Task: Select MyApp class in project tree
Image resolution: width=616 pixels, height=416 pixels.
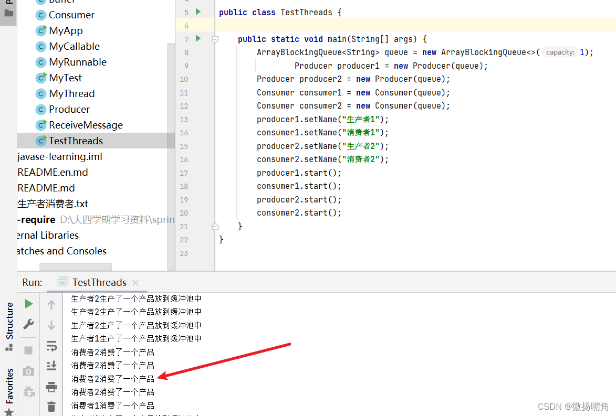Action: 66,30
